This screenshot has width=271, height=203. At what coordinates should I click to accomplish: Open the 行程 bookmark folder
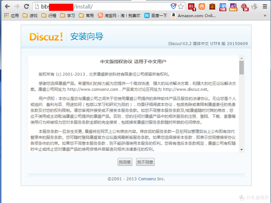click(x=49, y=16)
